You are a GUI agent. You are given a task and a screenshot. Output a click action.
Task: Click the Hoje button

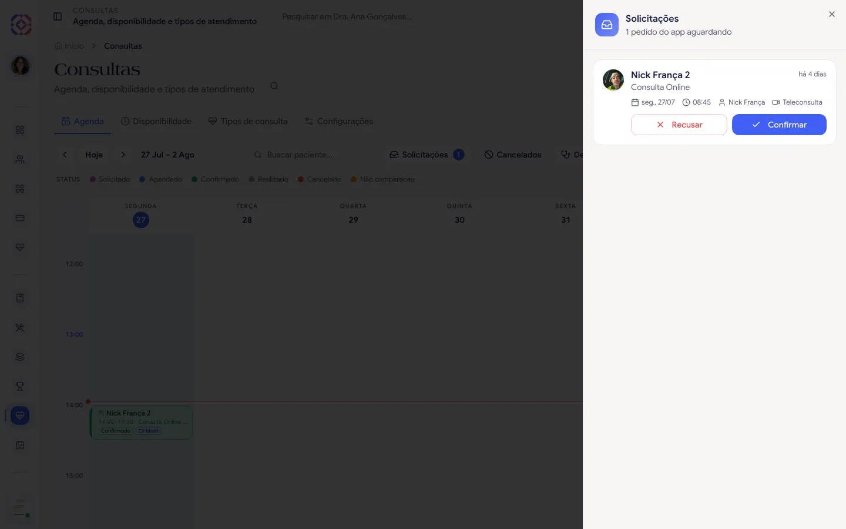pos(94,155)
